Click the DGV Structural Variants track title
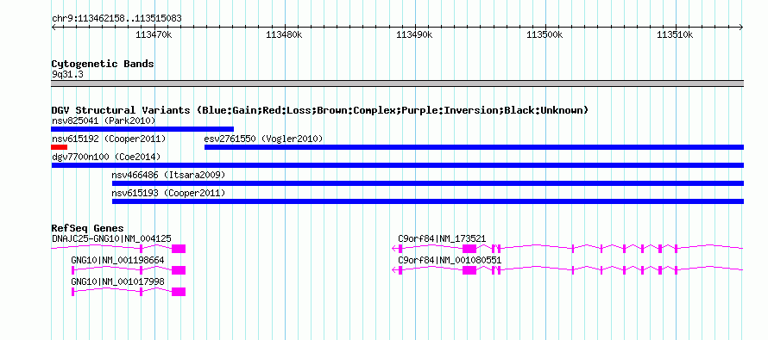Image resolution: width=768 pixels, height=340 pixels. (320, 110)
